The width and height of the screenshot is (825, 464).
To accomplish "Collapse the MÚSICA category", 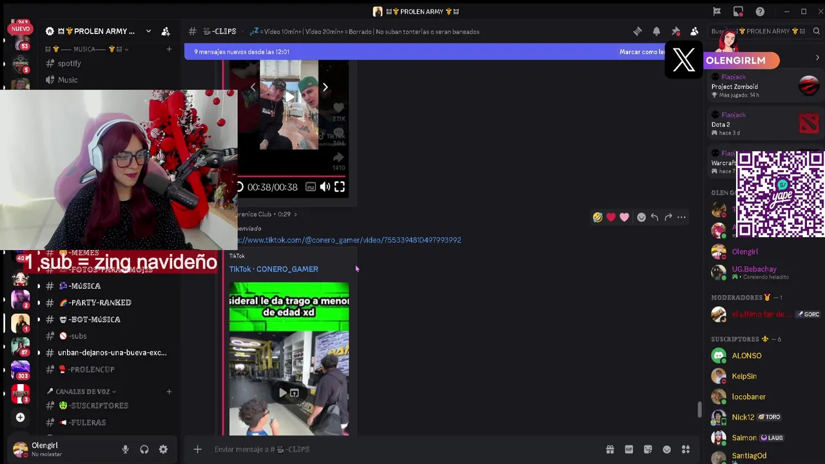I will (86, 49).
